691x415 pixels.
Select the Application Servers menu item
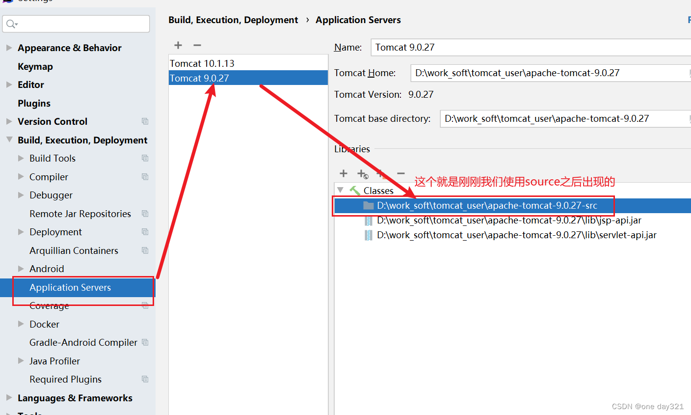coord(70,287)
